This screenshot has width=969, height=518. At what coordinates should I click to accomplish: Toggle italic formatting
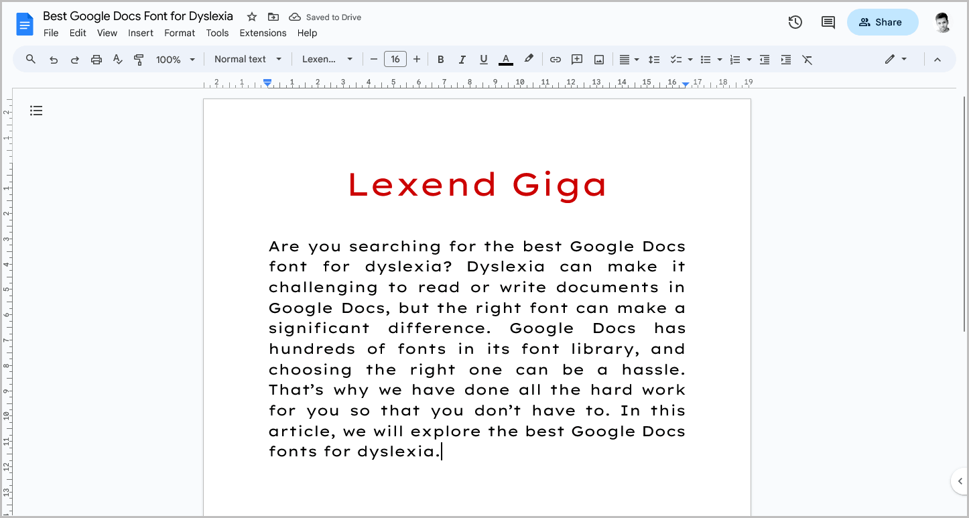pos(462,60)
